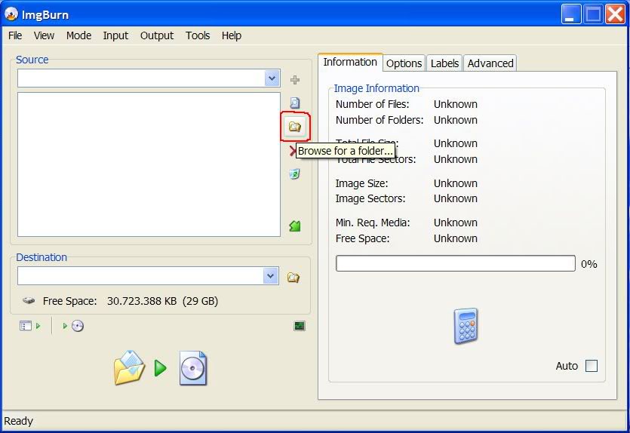Open the Mode menu
630x433 pixels.
pos(78,35)
